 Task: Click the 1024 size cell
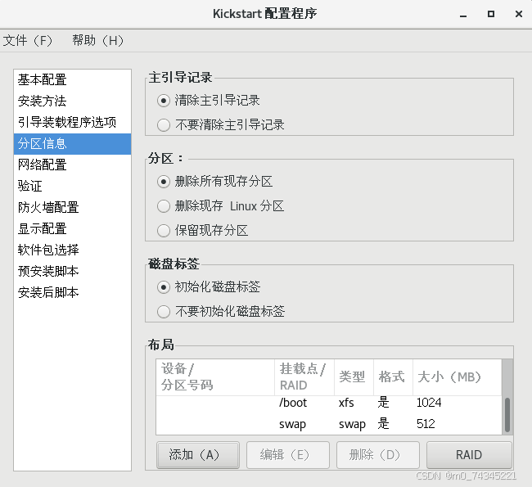pyautogui.click(x=429, y=403)
